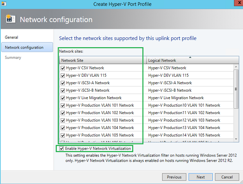The height and width of the screenshot is (184, 243).
Task: Click the Network configuration header icon
Action: pos(11,19)
